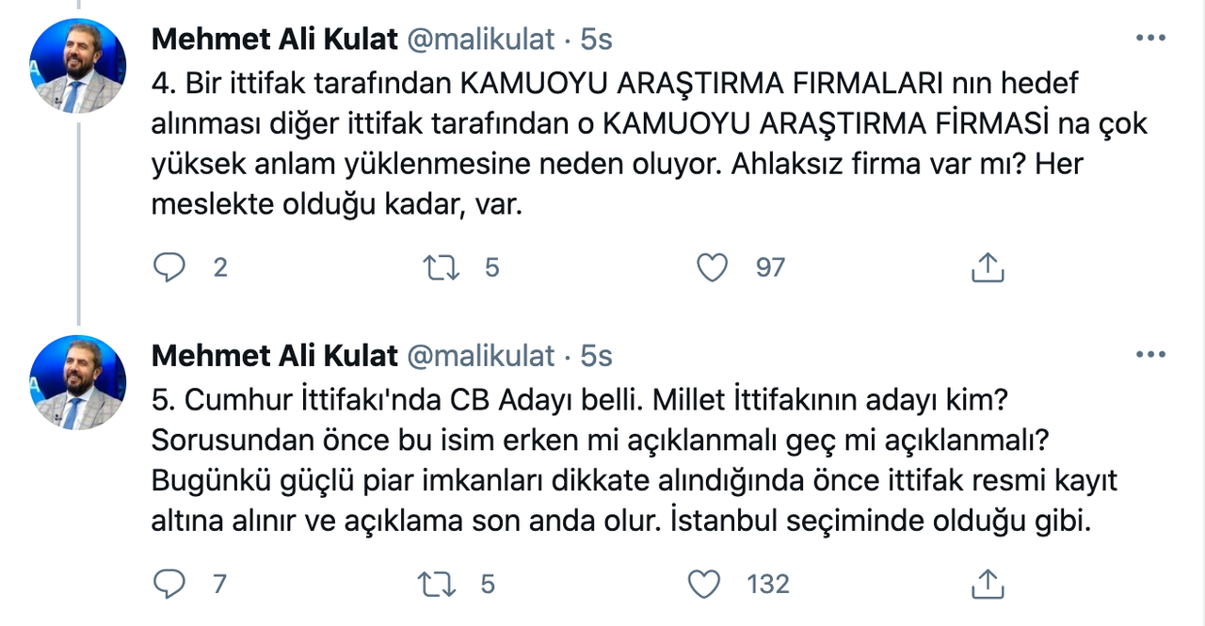This screenshot has height=626, width=1205.
Task: Open tweet options via top-right ellipsis
Action: (1149, 36)
